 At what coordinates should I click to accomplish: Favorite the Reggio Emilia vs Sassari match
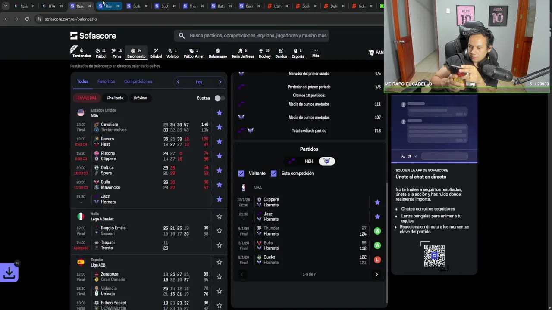(x=219, y=231)
